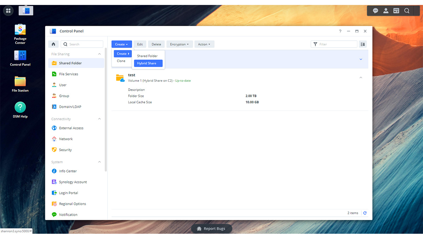Screen dimensions: 423x238
Task: Collapse the Connectivity section
Action: (99, 119)
